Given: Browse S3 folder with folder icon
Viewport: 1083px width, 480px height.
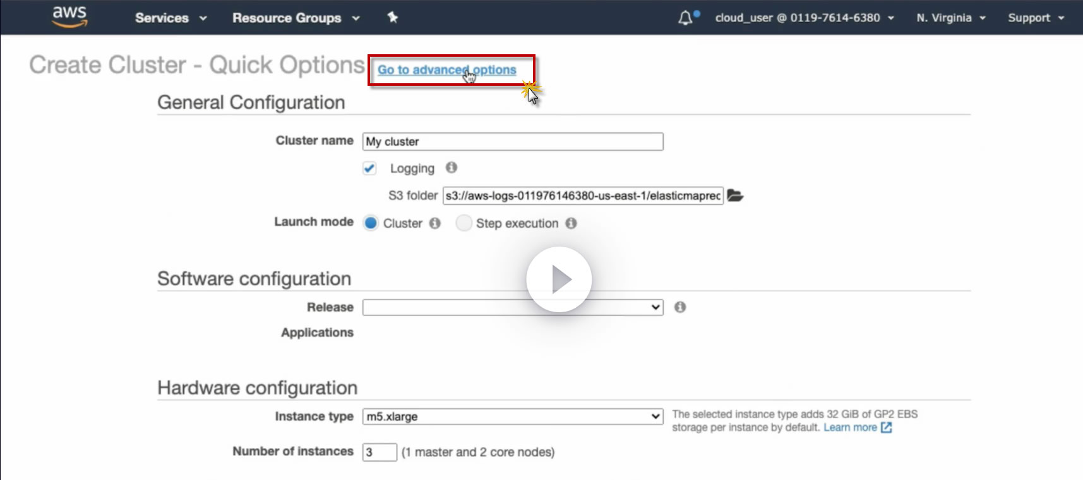Looking at the screenshot, I should click(x=735, y=196).
